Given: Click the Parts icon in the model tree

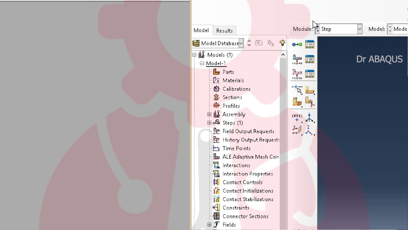Looking at the screenshot, I should [216, 72].
